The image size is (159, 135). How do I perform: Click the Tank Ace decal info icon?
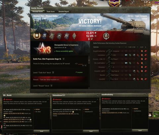53,73
